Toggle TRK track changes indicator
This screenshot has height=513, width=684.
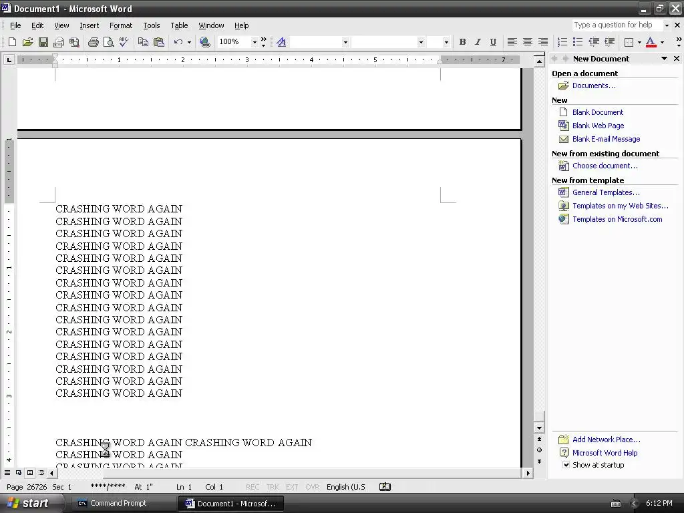273,487
